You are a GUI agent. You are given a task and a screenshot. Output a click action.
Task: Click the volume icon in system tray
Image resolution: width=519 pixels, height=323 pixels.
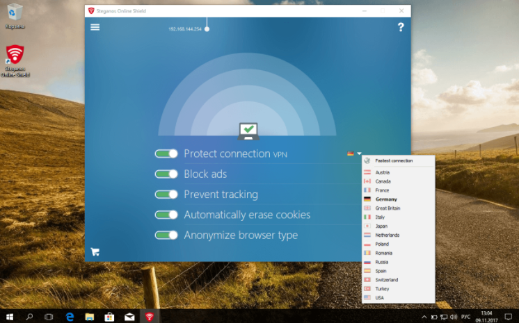pyautogui.click(x=454, y=317)
